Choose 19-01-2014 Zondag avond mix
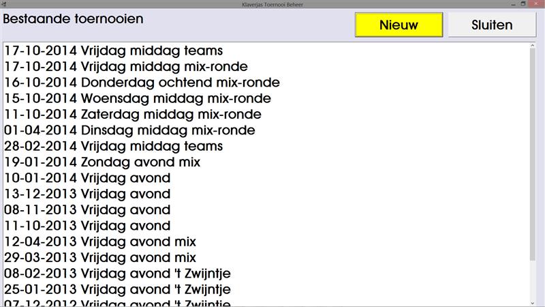Image resolution: width=545 pixels, height=307 pixels. [102, 162]
